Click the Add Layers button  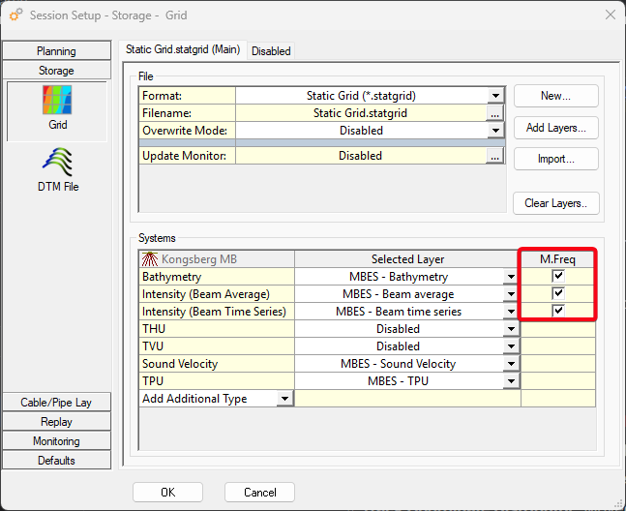point(555,128)
